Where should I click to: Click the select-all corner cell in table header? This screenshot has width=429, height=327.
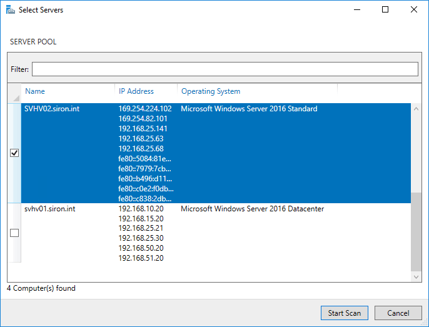point(14,93)
